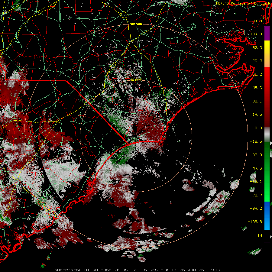Click the VEL legend title
This screenshot has height=272, width=272.
(x=265, y=18)
